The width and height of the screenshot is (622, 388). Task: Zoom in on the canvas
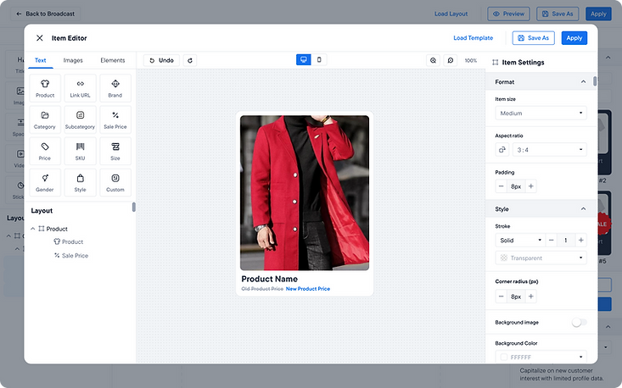[433, 60]
